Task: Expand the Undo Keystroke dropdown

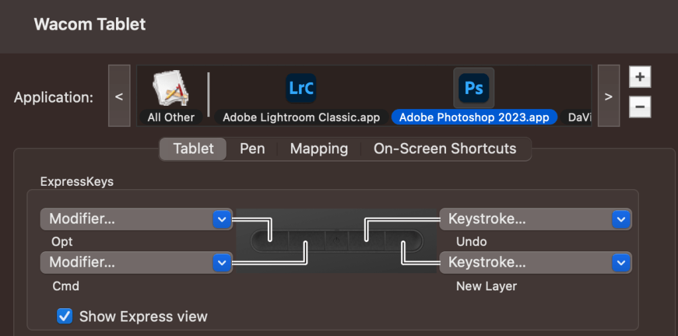Action: tap(536, 219)
